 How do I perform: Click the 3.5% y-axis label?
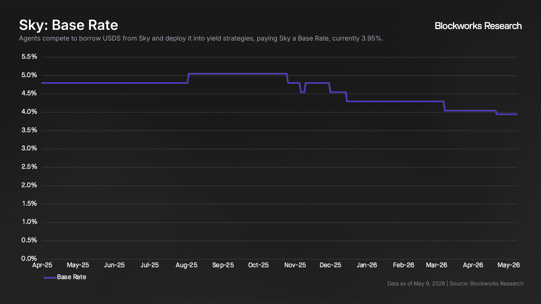[29, 130]
